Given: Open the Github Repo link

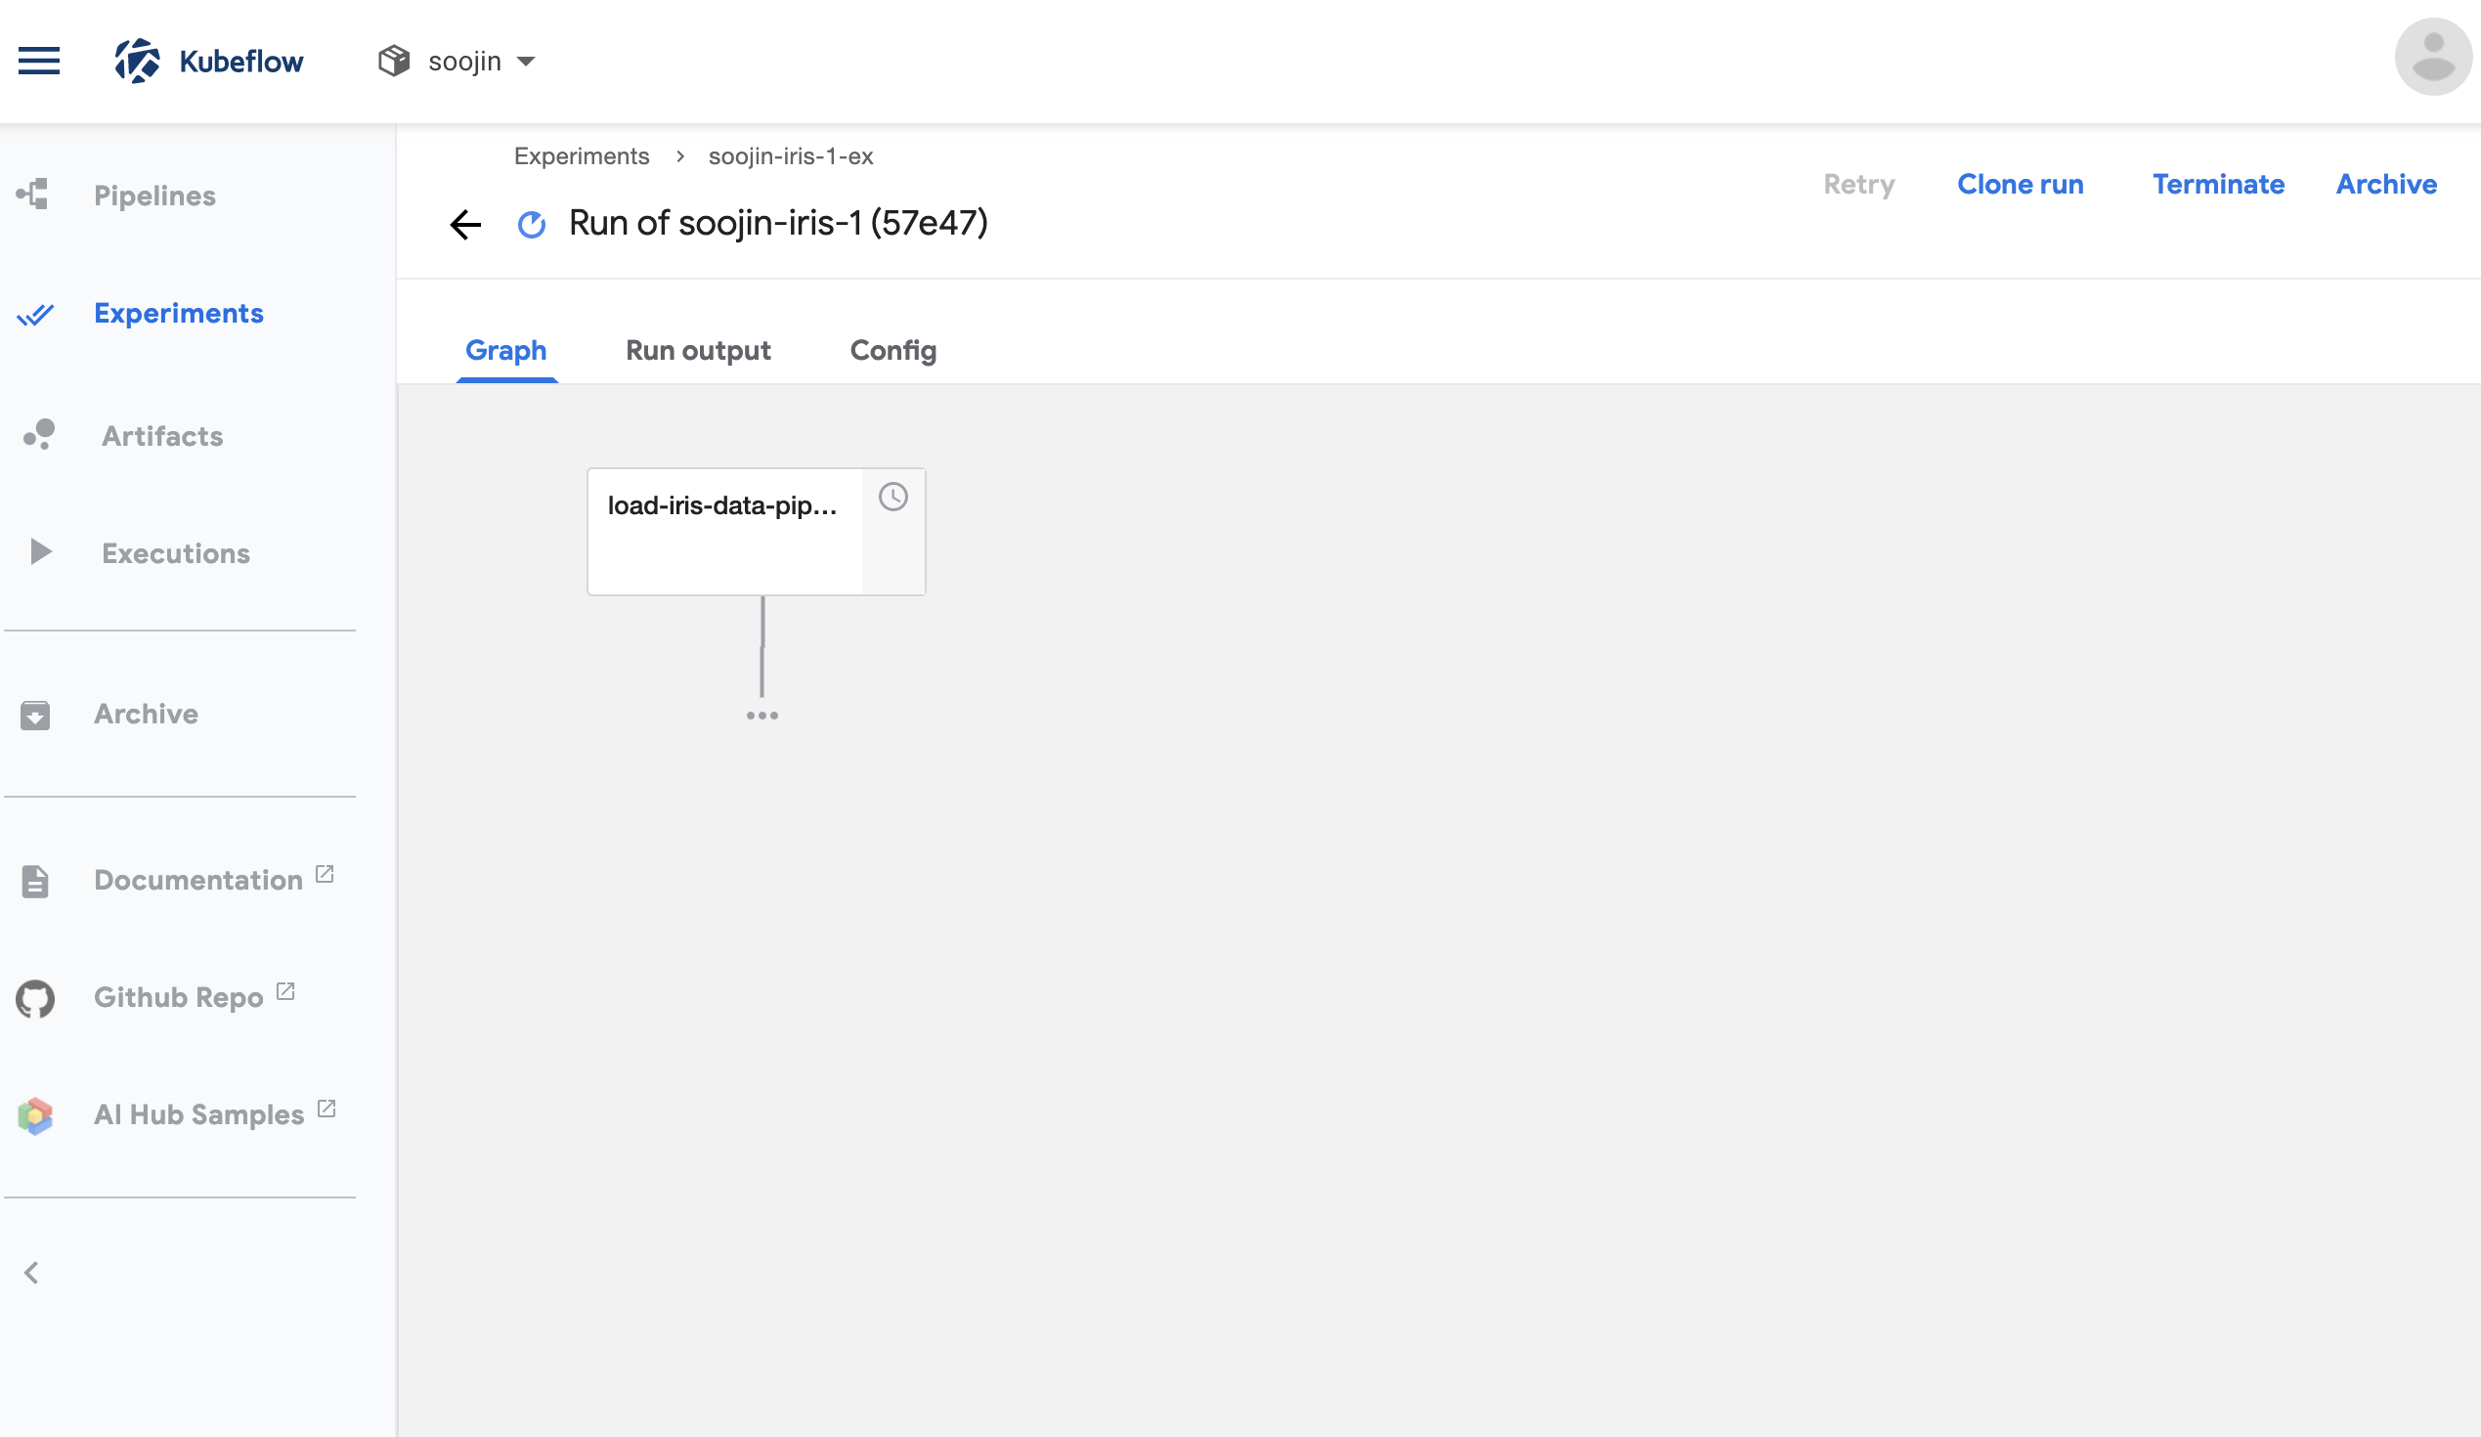Looking at the screenshot, I should point(178,997).
